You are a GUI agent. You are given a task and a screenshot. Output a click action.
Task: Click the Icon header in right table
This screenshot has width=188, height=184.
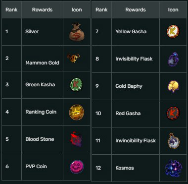tap(173, 10)
